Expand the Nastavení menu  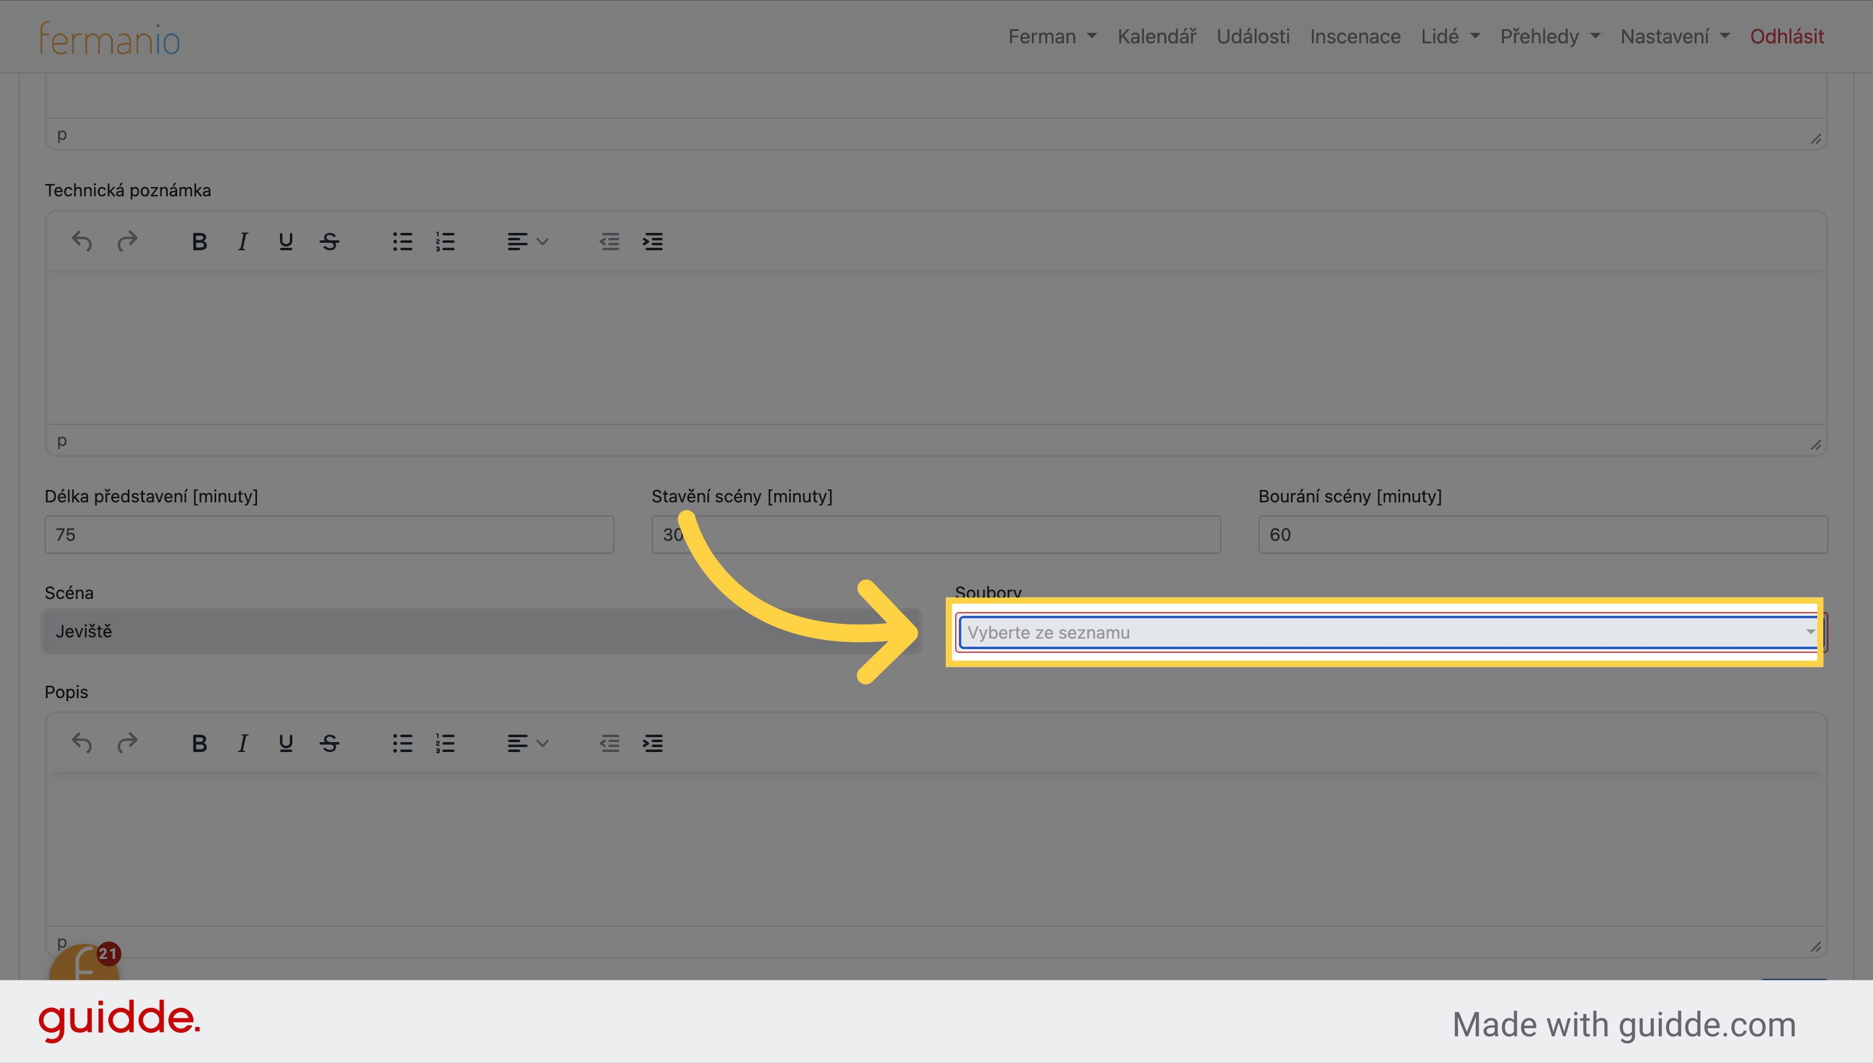click(x=1674, y=37)
